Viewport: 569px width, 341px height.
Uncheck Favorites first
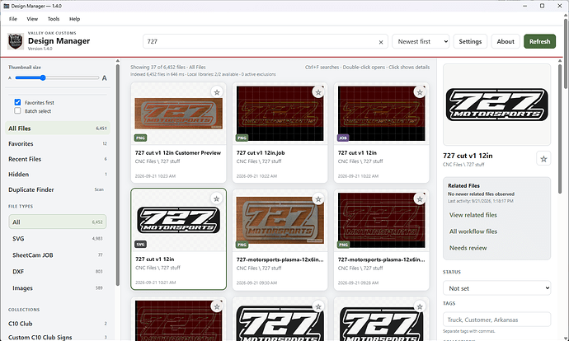pos(17,102)
